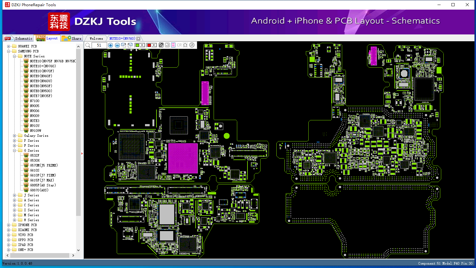Select the magenta connector on the top-right board
This screenshot has width=476, height=268.
click(x=374, y=56)
